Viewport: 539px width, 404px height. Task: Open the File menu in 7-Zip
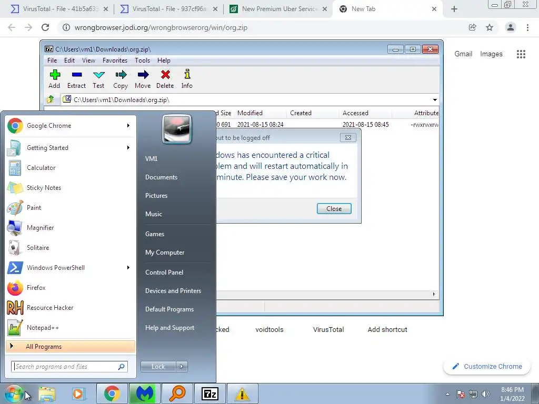pos(52,60)
